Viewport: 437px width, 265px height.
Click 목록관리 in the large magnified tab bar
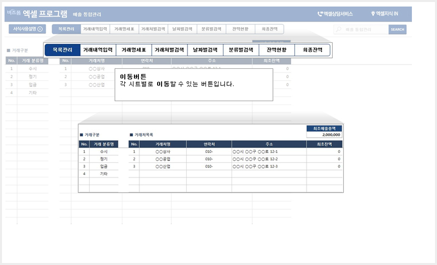coord(62,50)
